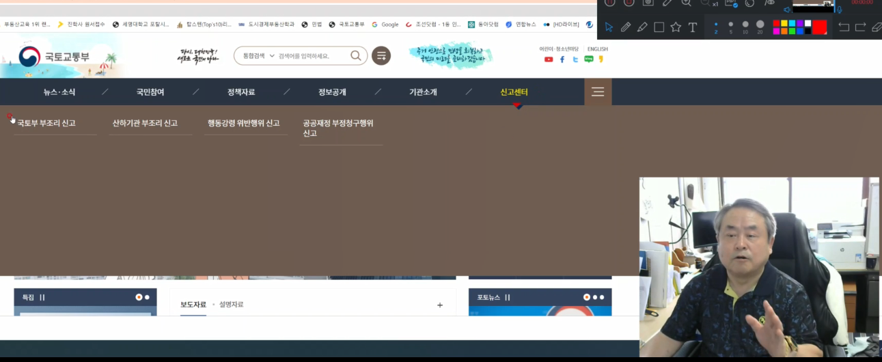The width and height of the screenshot is (882, 362).
Task: Open the 기관소개 main menu
Action: click(x=423, y=92)
